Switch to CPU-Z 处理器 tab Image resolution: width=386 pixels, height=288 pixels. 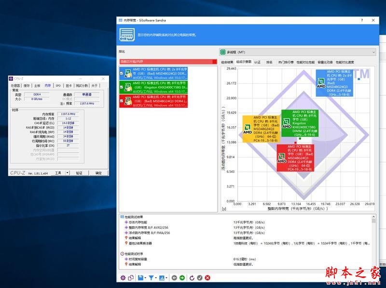[15, 86]
